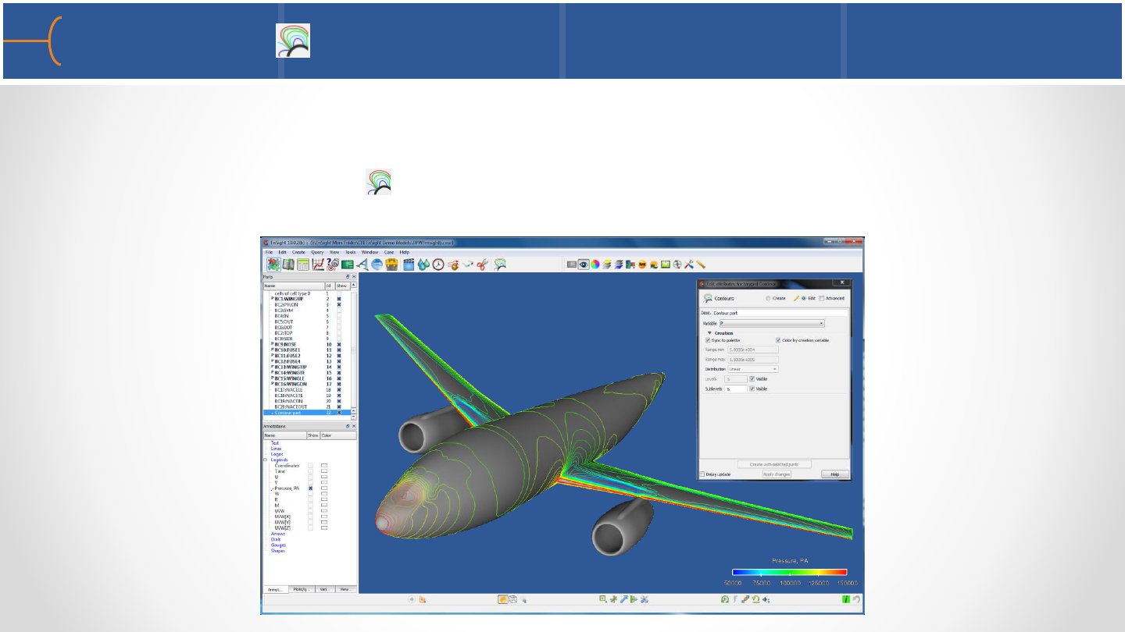Collapse the Legends tree node
Image resolution: width=1125 pixels, height=632 pixels.
click(266, 460)
